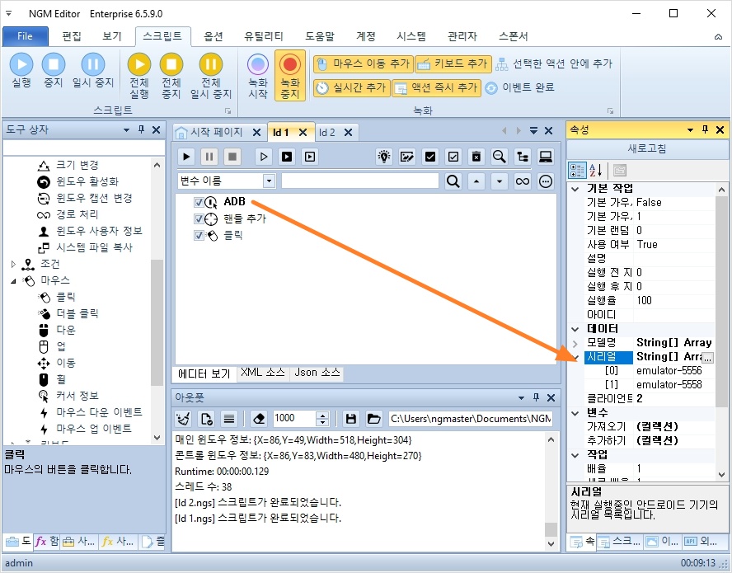Open the 보기 ribbon tab
The width and height of the screenshot is (732, 573).
(112, 36)
